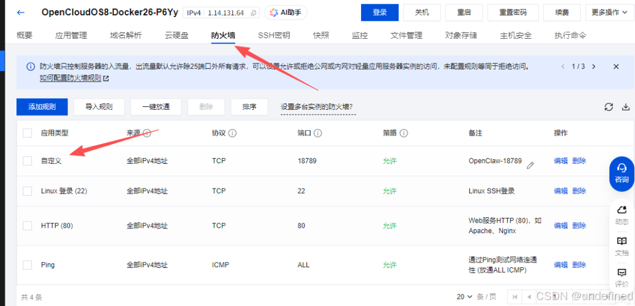Viewport: 635px width, 306px height.
Task: Click the info icon in the notice banner
Action: point(31,66)
